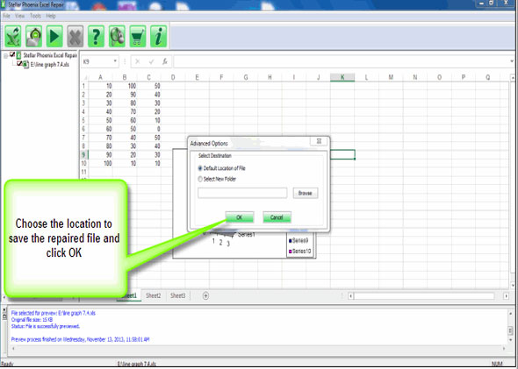Viewport: 518px width, 369px height.
Task: Switch to the Sheet2 tab
Action: point(154,295)
